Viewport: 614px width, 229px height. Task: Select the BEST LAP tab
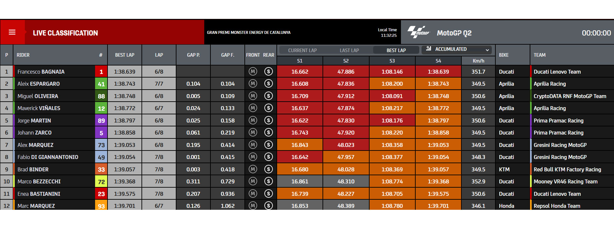(396, 50)
